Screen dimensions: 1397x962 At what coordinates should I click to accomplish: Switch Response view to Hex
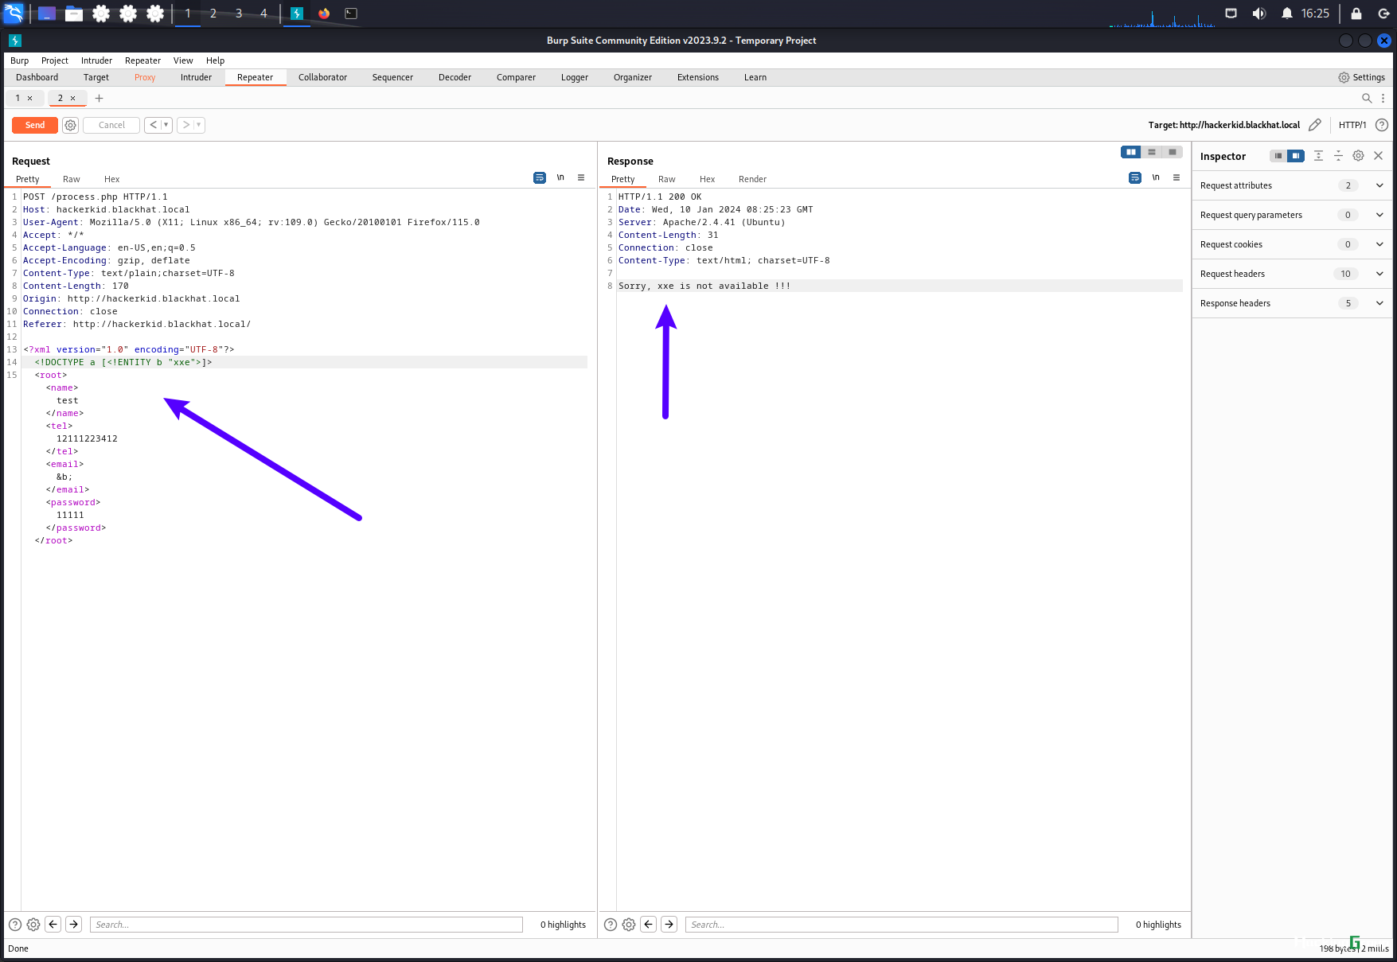pyautogui.click(x=707, y=179)
